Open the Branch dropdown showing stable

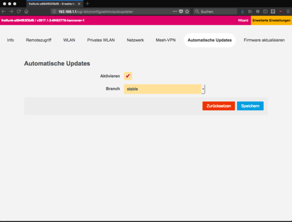coord(164,89)
